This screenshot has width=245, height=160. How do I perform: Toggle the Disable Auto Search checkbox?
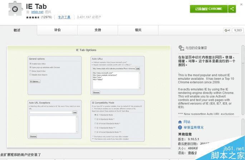coord(30,75)
